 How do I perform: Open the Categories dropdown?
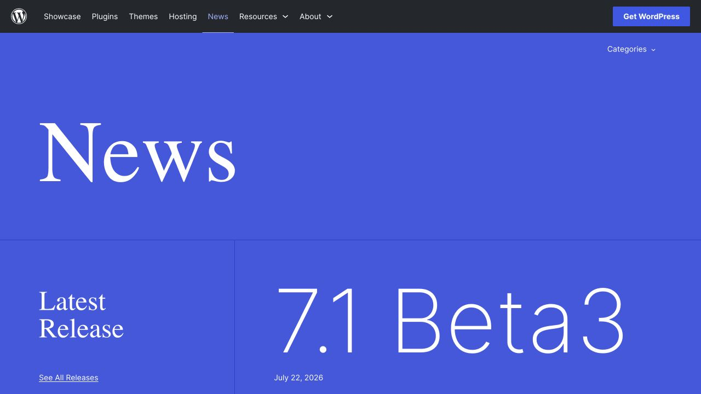tap(631, 49)
